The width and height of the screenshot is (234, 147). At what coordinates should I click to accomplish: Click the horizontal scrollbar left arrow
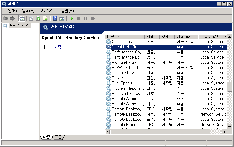(108, 131)
